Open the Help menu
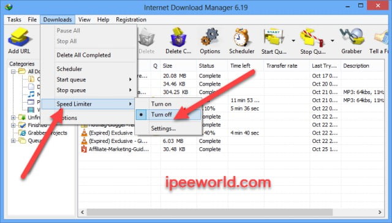Viewport: 392px width, 223px height. click(103, 20)
